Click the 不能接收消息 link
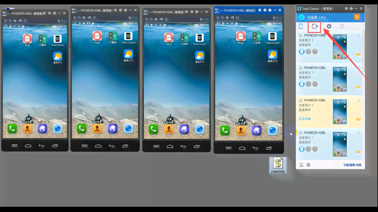Viewport: 378px width, 212px height. click(x=352, y=165)
